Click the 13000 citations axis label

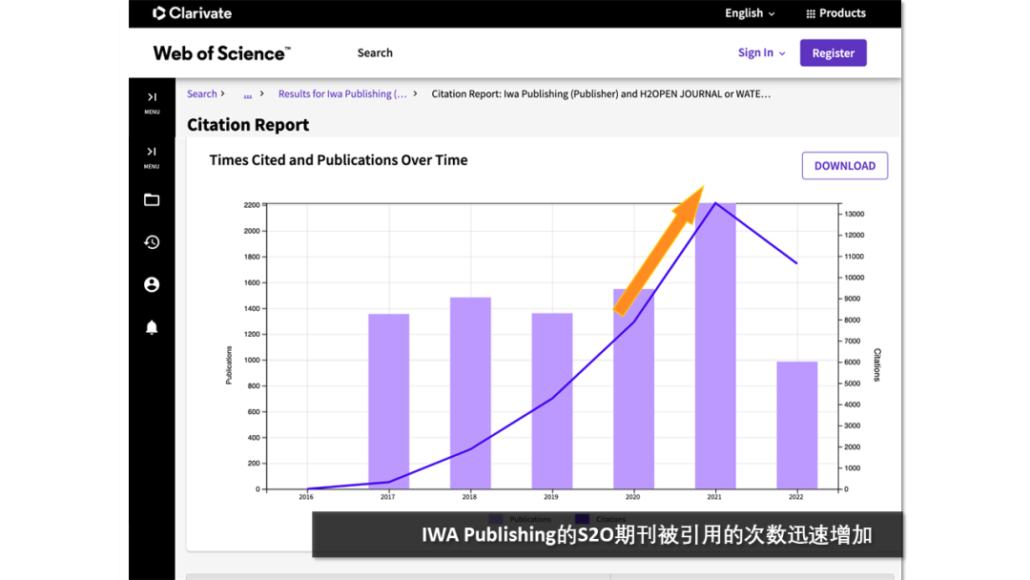tap(854, 214)
